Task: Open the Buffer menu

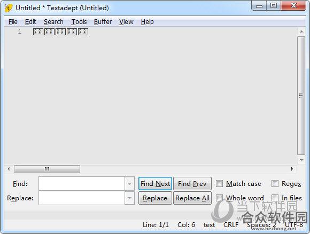Action: 103,22
